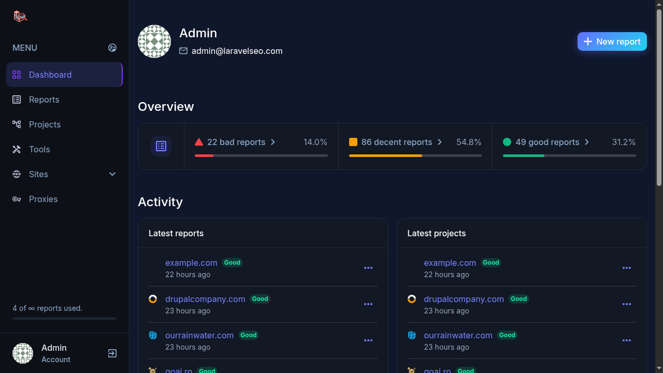Click the logout icon next to Account
Viewport: 663px width, 373px height.
(x=112, y=353)
